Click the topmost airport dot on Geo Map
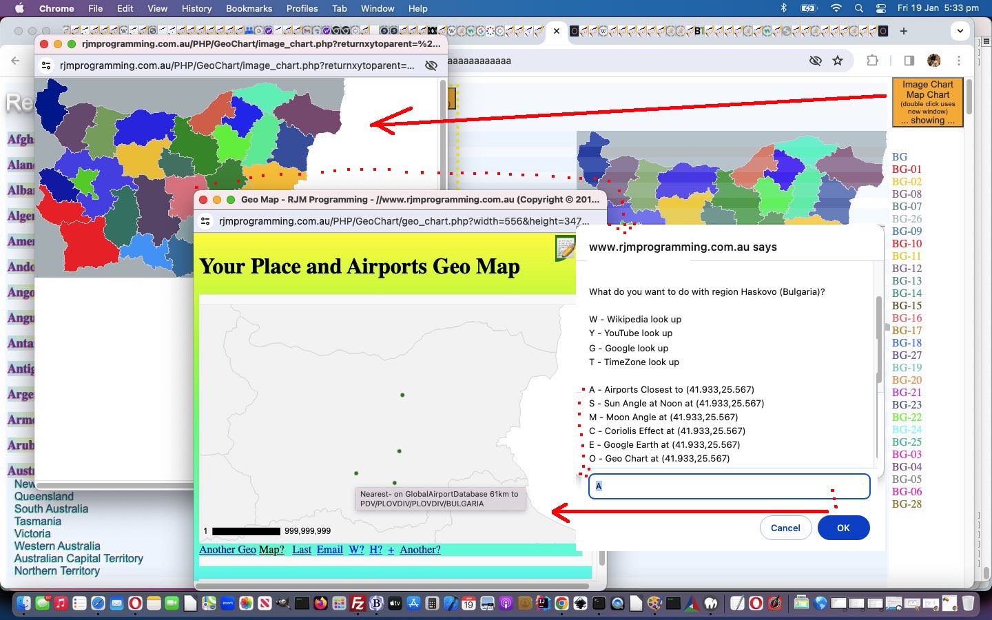 tap(402, 395)
